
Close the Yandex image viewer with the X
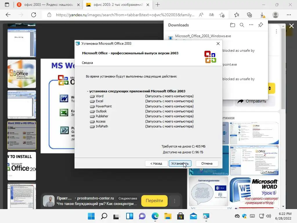[x=291, y=26]
